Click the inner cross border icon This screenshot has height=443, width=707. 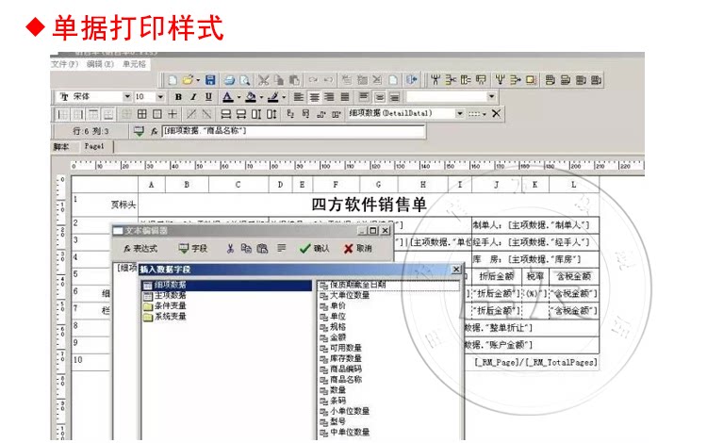pyautogui.click(x=173, y=114)
